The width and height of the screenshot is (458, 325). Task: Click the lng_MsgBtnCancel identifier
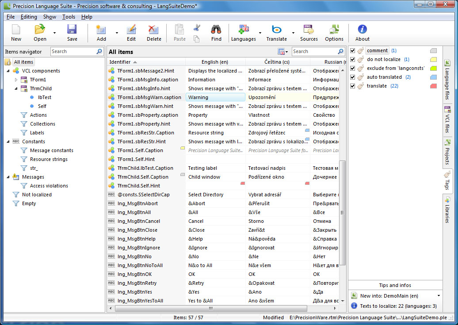click(139, 221)
